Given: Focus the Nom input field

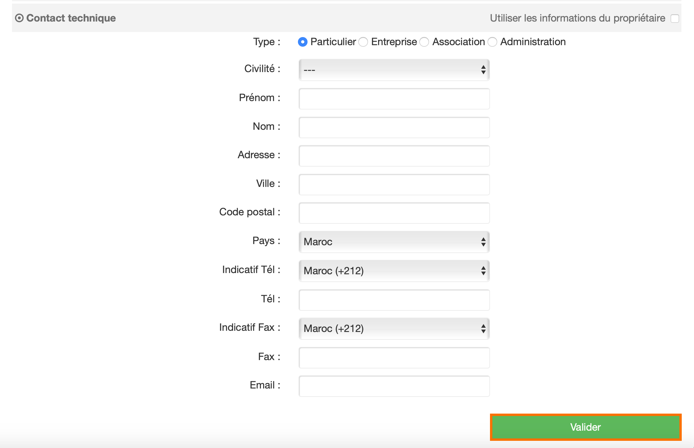Looking at the screenshot, I should 394,127.
